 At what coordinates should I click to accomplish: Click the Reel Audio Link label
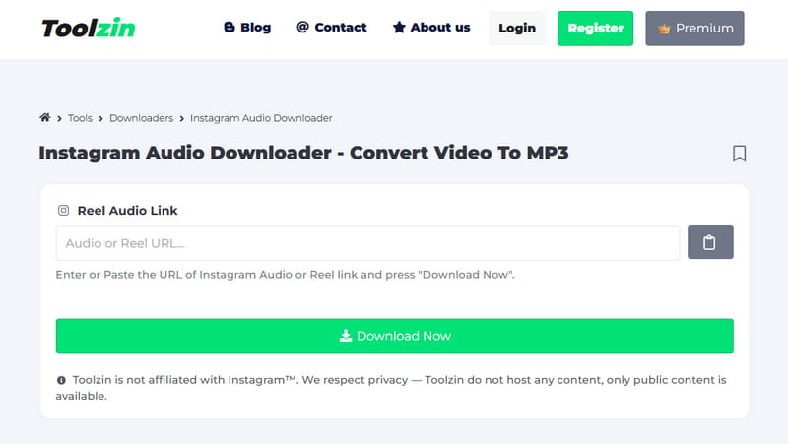point(127,211)
